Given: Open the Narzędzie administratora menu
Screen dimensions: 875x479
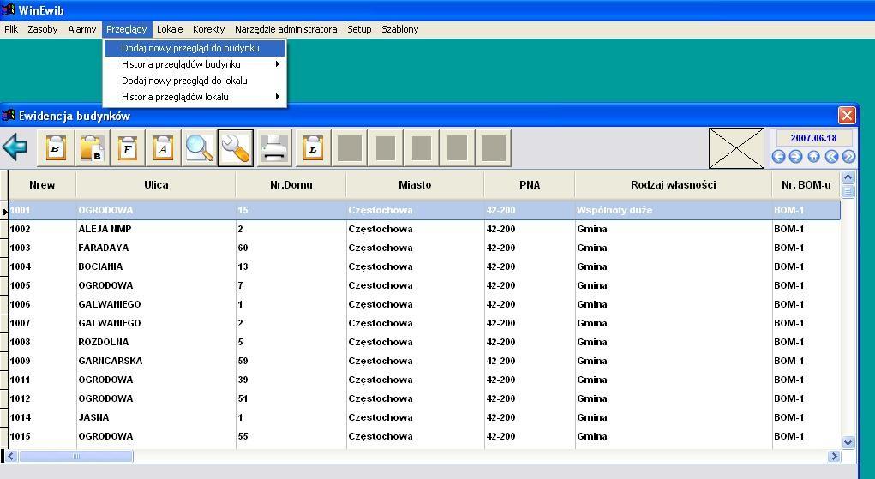Looking at the screenshot, I should (285, 29).
